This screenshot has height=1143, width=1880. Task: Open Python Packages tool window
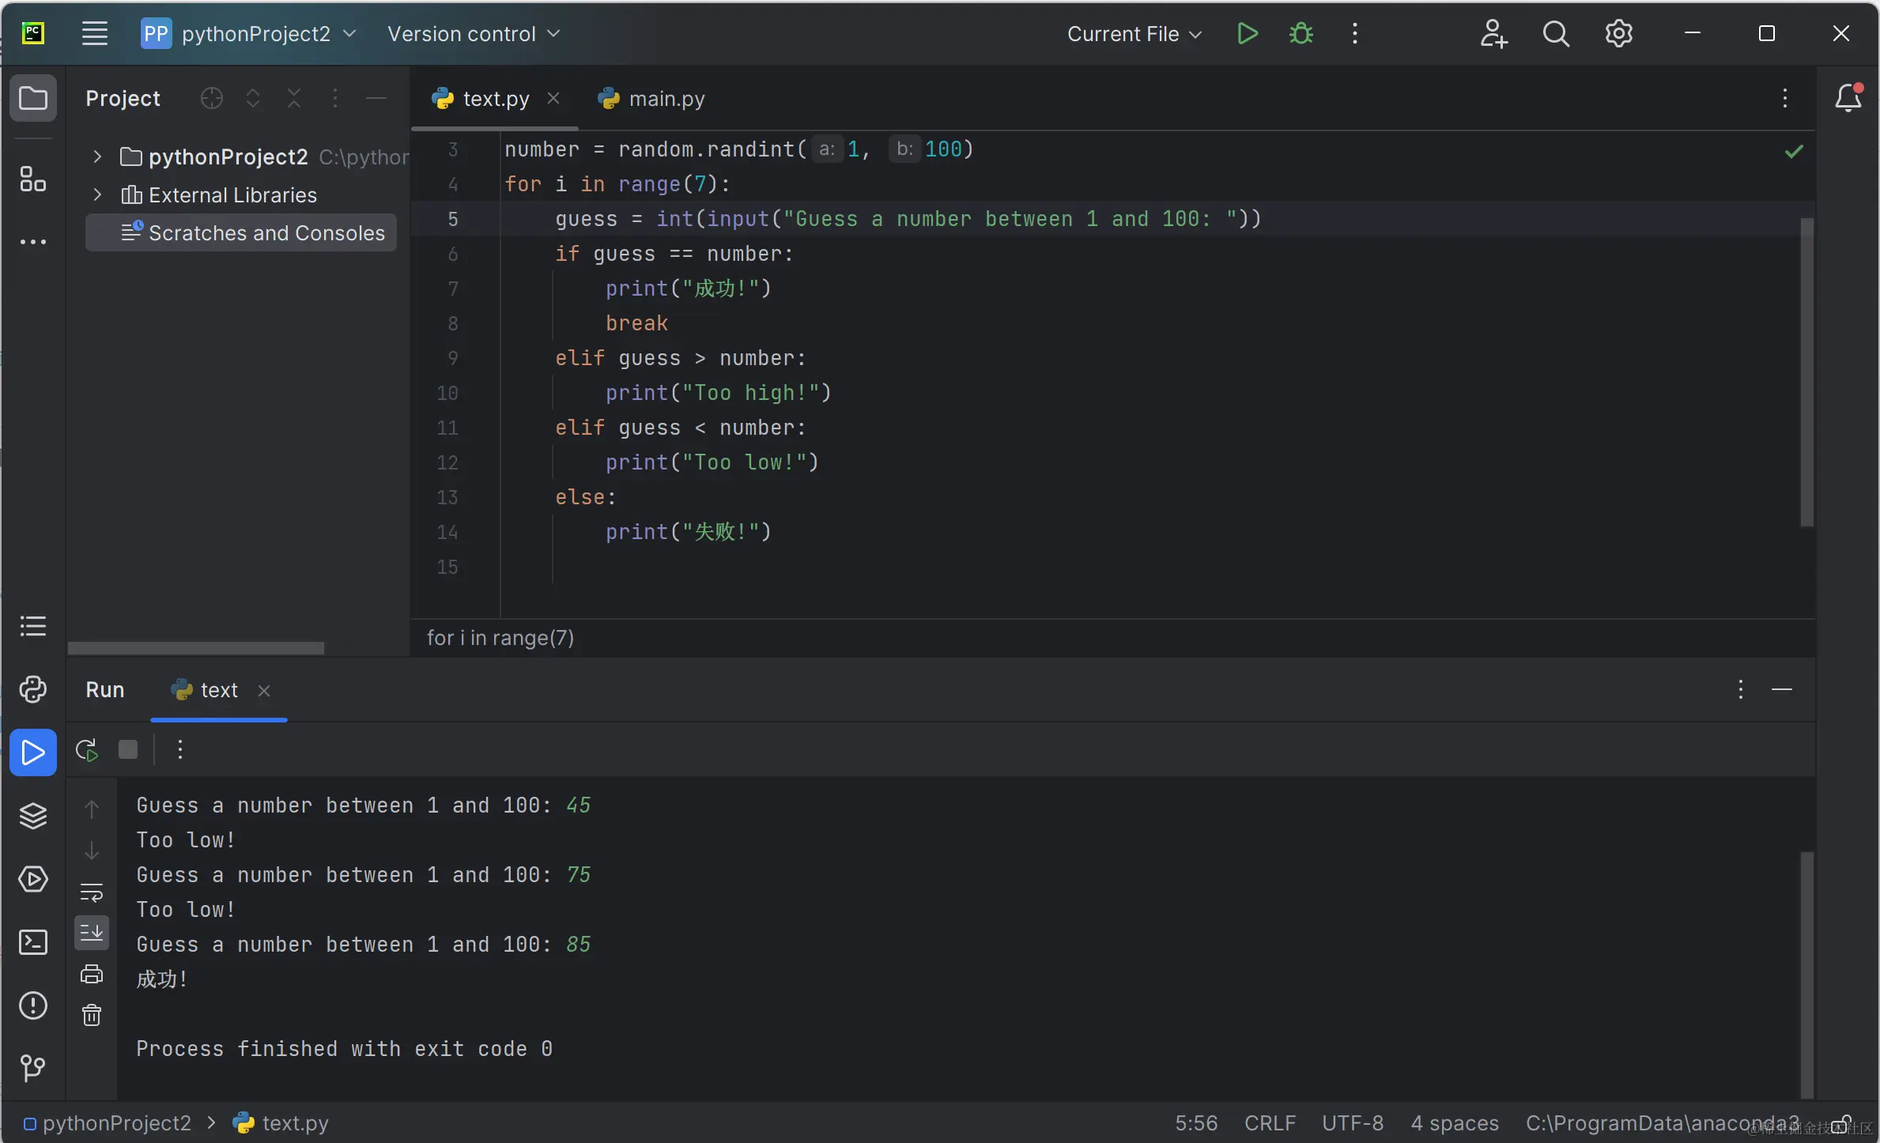click(x=32, y=816)
